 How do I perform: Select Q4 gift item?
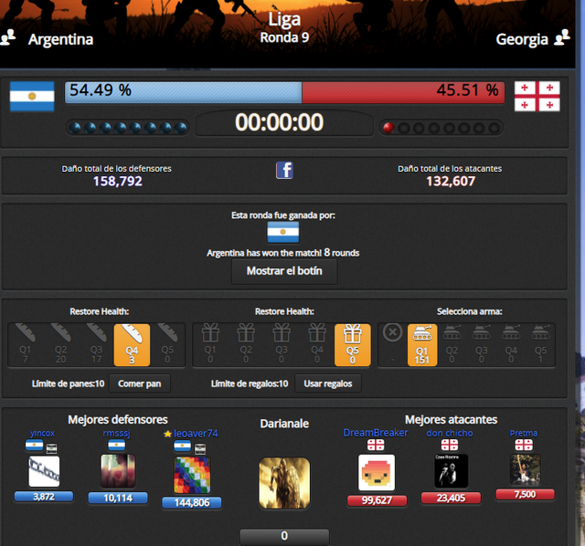click(x=317, y=344)
